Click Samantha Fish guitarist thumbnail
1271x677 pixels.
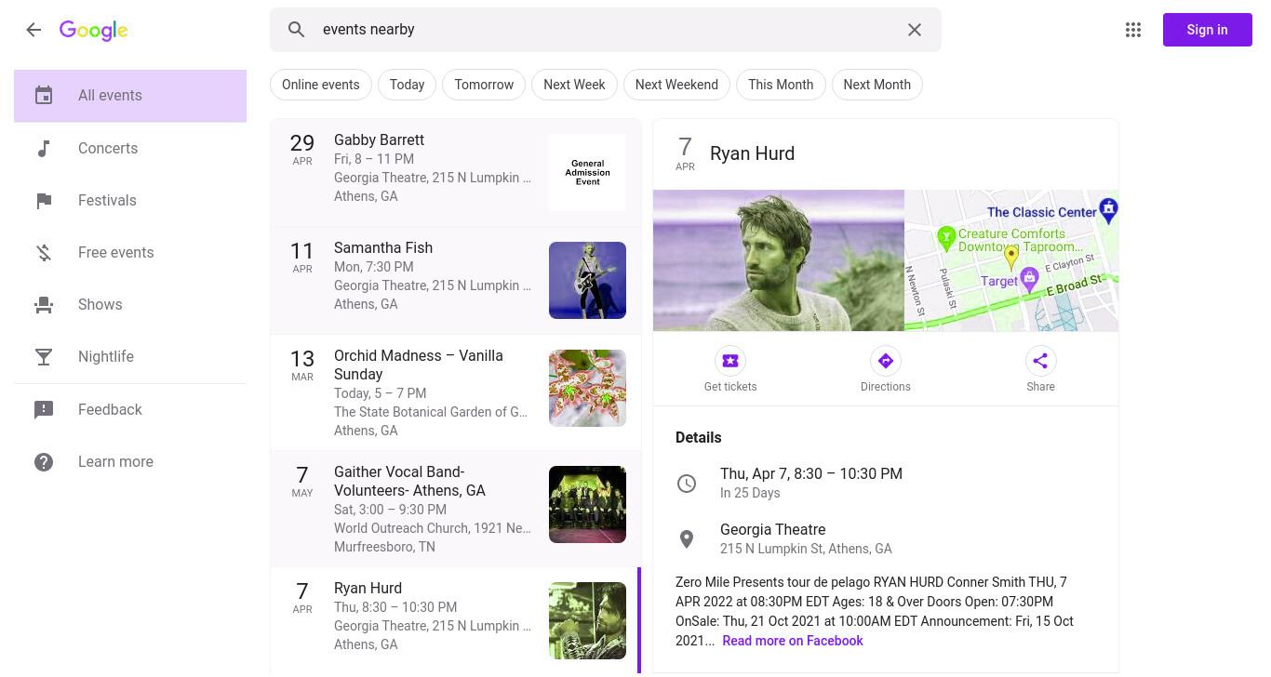[x=587, y=280]
